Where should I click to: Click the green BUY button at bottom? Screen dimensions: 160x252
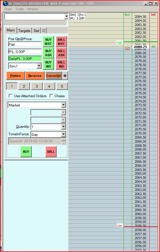click(26, 152)
